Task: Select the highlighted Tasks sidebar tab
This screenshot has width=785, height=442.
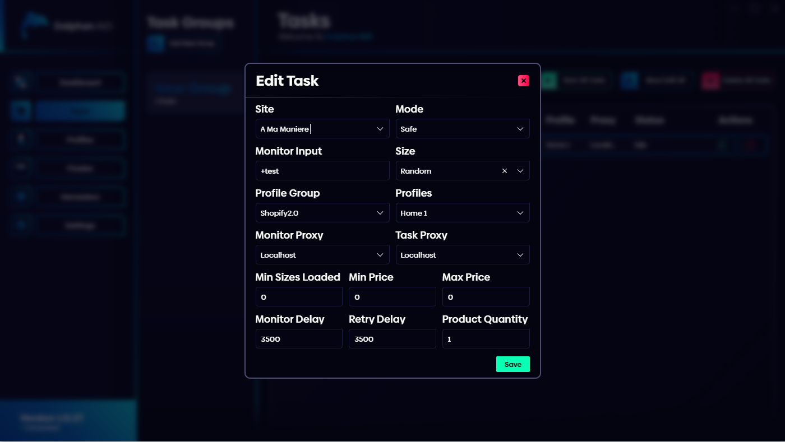Action: 80,111
